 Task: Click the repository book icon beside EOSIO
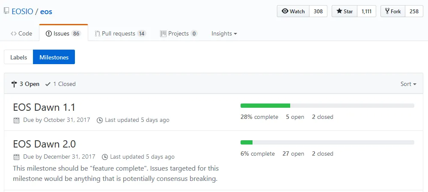[x=6, y=11]
